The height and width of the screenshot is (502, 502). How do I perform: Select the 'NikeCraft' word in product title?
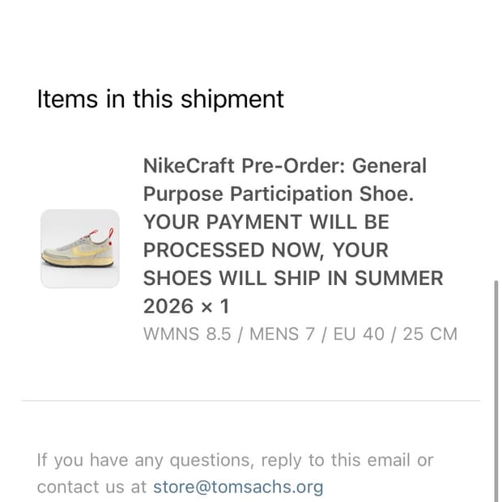189,166
